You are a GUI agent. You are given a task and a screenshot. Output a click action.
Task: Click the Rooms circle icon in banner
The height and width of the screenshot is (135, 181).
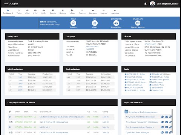(x=73, y=23)
